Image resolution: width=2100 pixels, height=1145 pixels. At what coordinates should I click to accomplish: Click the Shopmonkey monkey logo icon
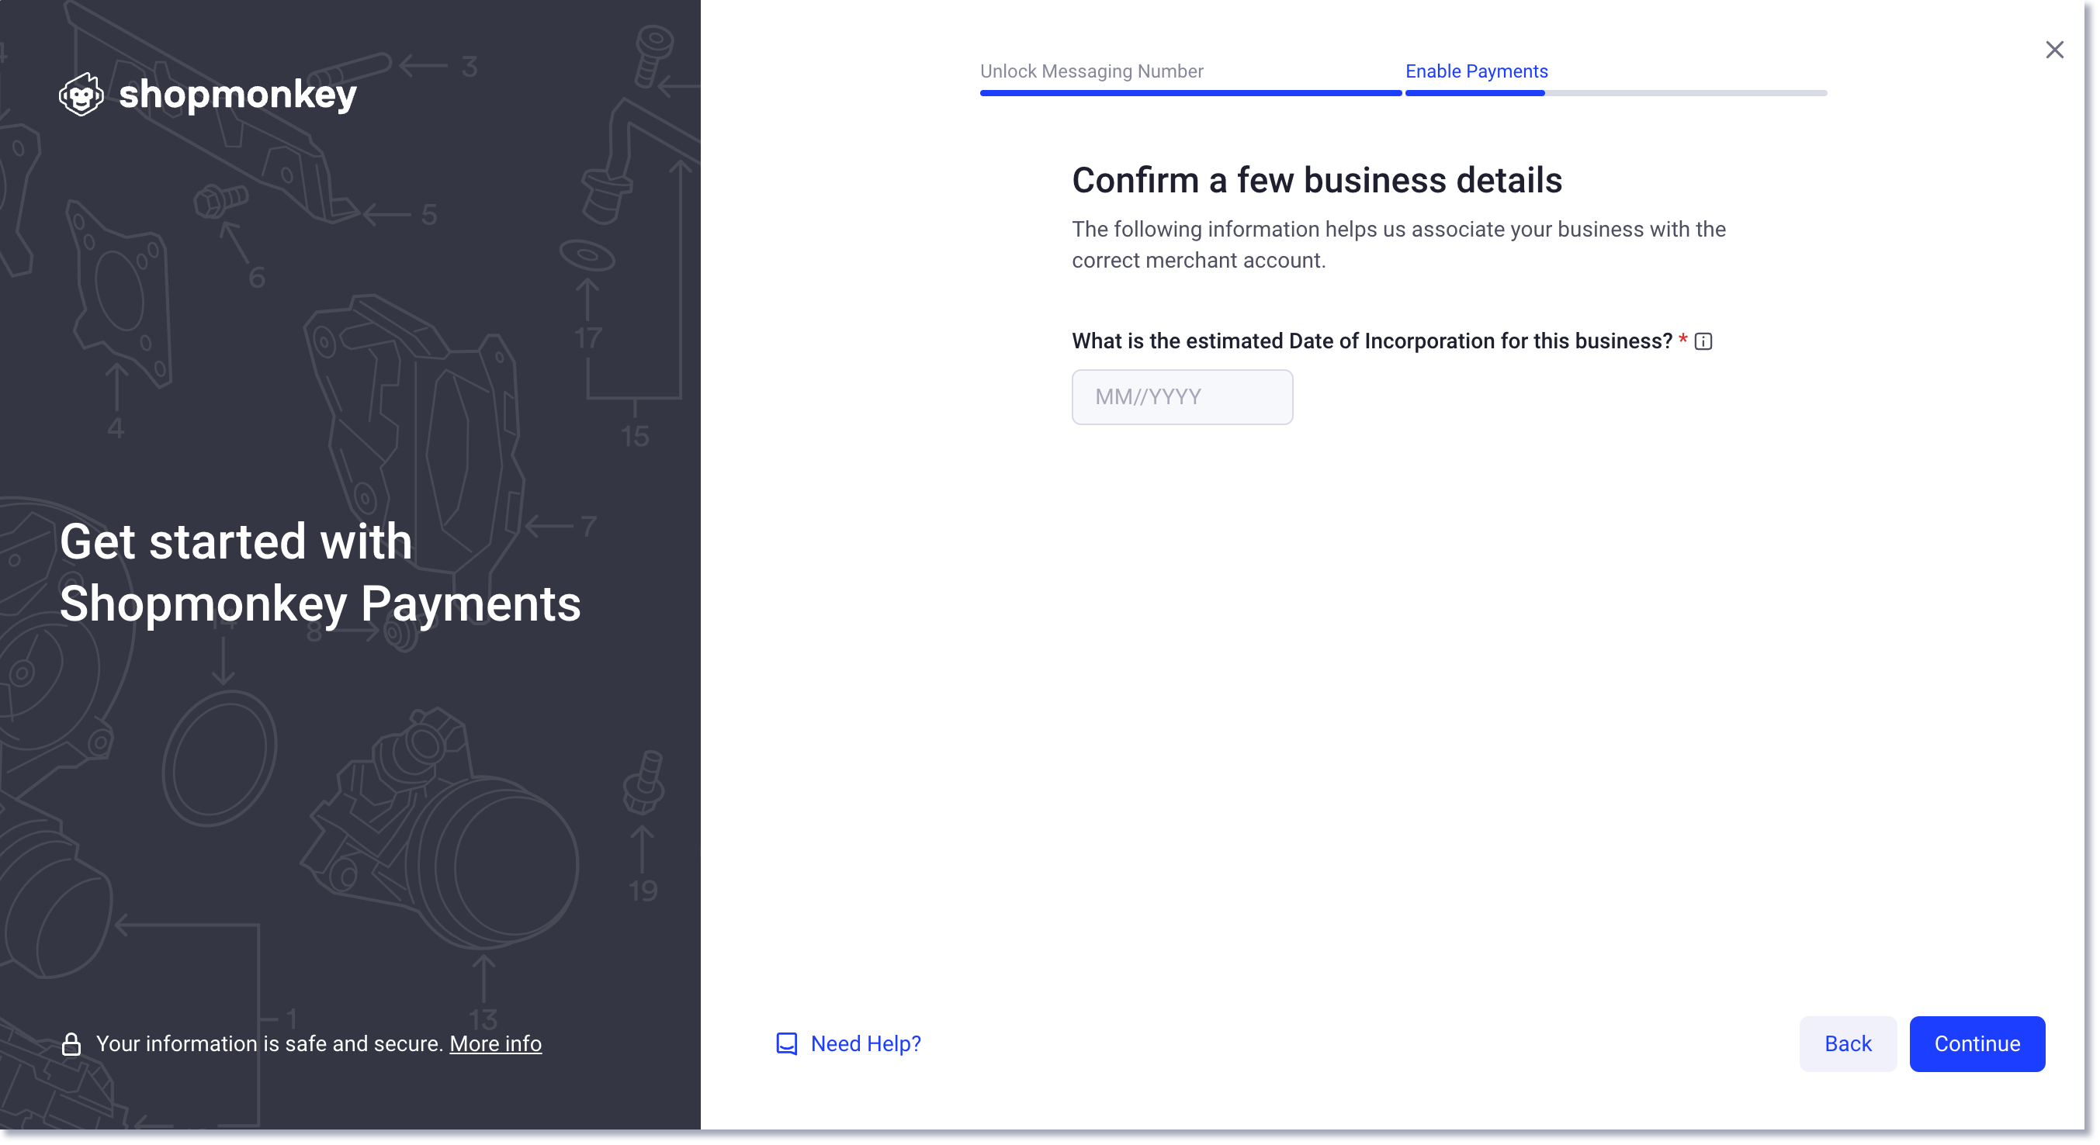(x=81, y=95)
